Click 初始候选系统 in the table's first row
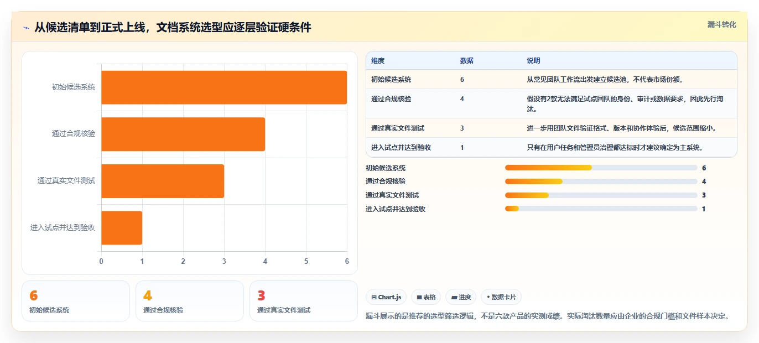The width and height of the screenshot is (759, 343). pos(391,80)
